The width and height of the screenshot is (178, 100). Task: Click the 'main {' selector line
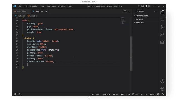(x=26, y=21)
